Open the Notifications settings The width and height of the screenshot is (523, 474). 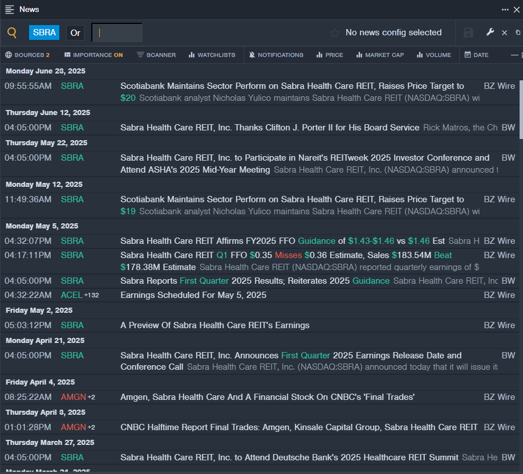[x=276, y=55]
